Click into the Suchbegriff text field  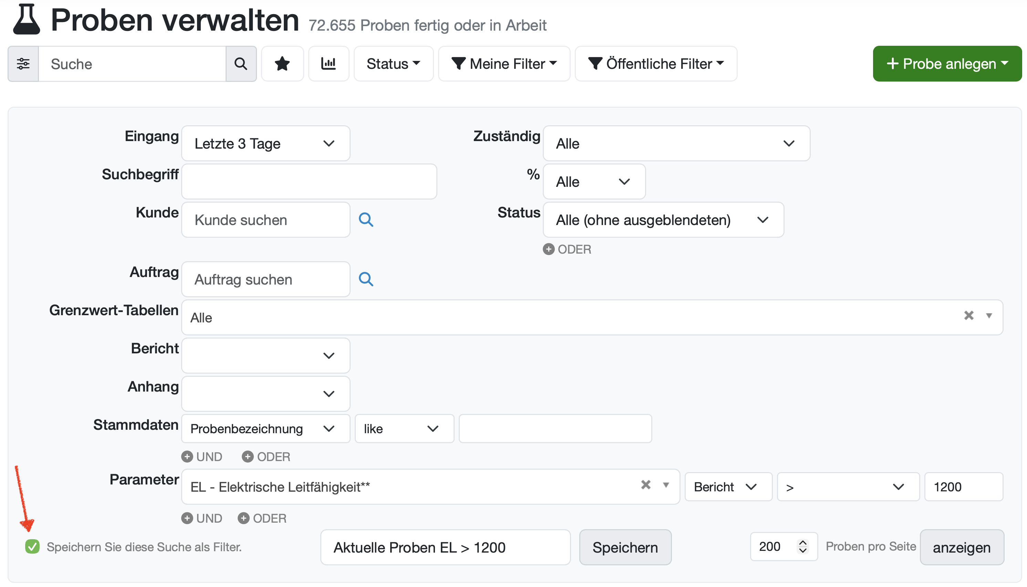pyautogui.click(x=309, y=182)
